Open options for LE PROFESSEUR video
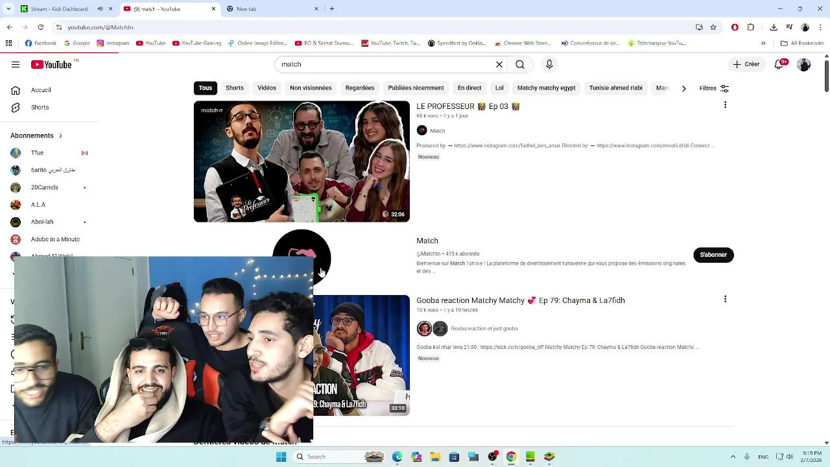Screen dimensions: 830x467 click(x=725, y=105)
